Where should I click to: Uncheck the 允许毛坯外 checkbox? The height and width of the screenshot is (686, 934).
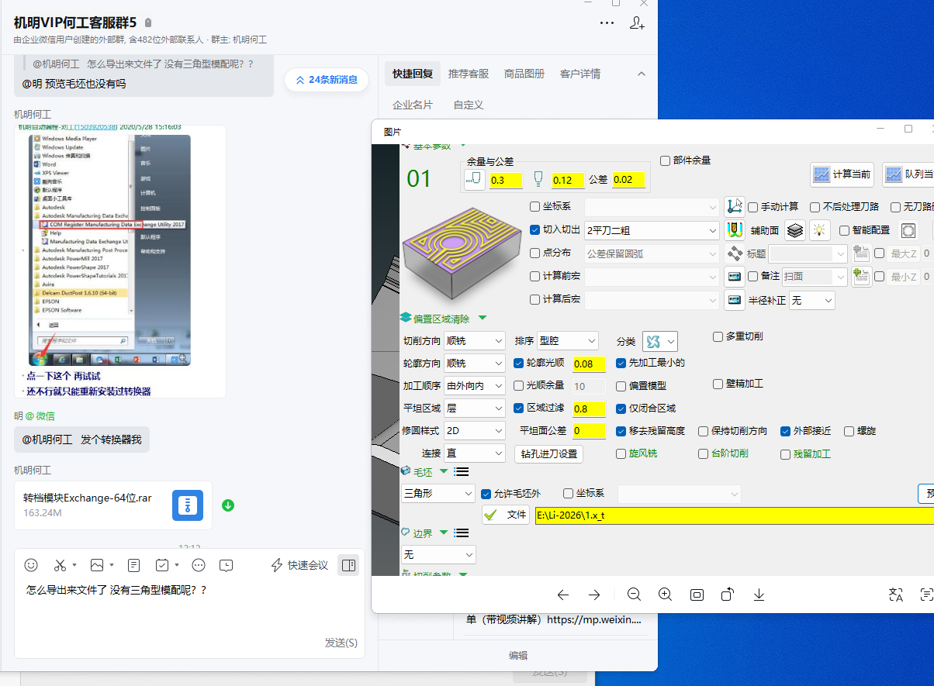coord(486,494)
